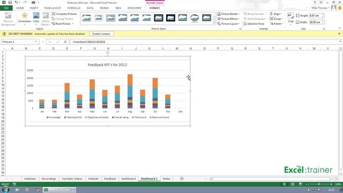Click the zoom slider handle
The width and height of the screenshot is (343, 193).
tap(319, 184)
